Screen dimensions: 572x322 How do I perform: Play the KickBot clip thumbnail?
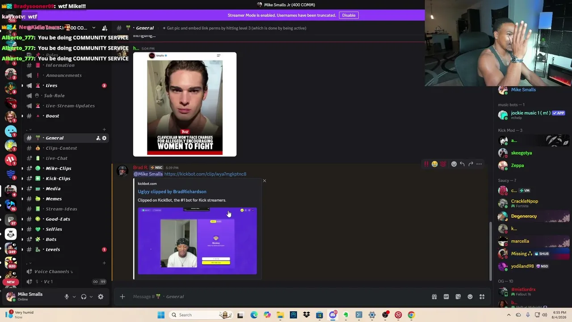coord(197,241)
